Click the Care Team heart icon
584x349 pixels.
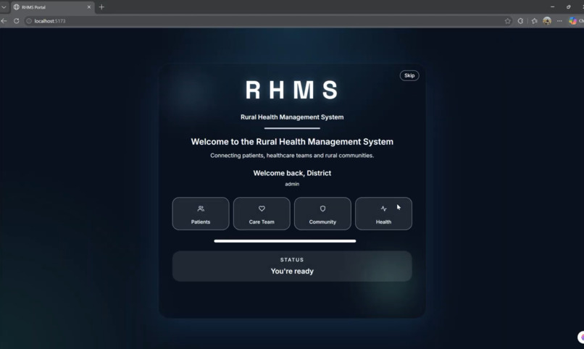coord(262,209)
